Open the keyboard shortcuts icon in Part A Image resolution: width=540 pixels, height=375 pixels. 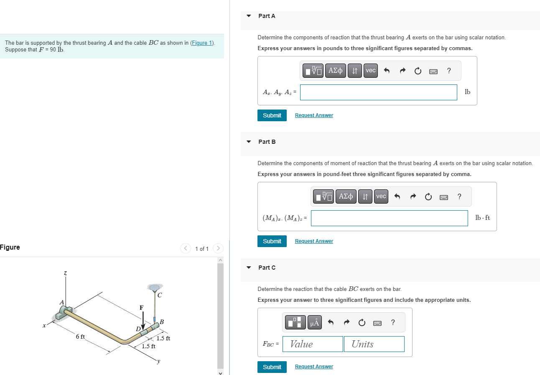tap(433, 71)
